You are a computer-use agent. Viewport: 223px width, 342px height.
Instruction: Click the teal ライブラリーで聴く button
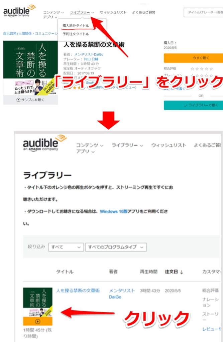click(194, 105)
